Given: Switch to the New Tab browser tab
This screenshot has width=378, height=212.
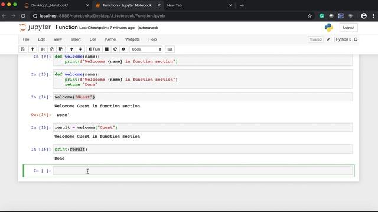Looking at the screenshot, I should 174,5.
